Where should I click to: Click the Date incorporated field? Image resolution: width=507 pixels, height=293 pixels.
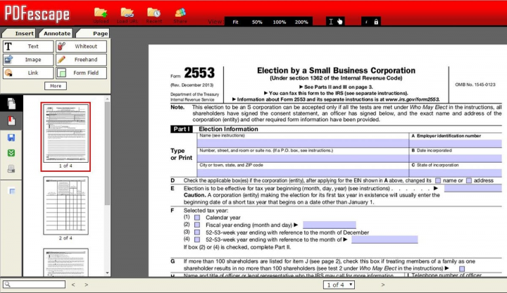456,158
